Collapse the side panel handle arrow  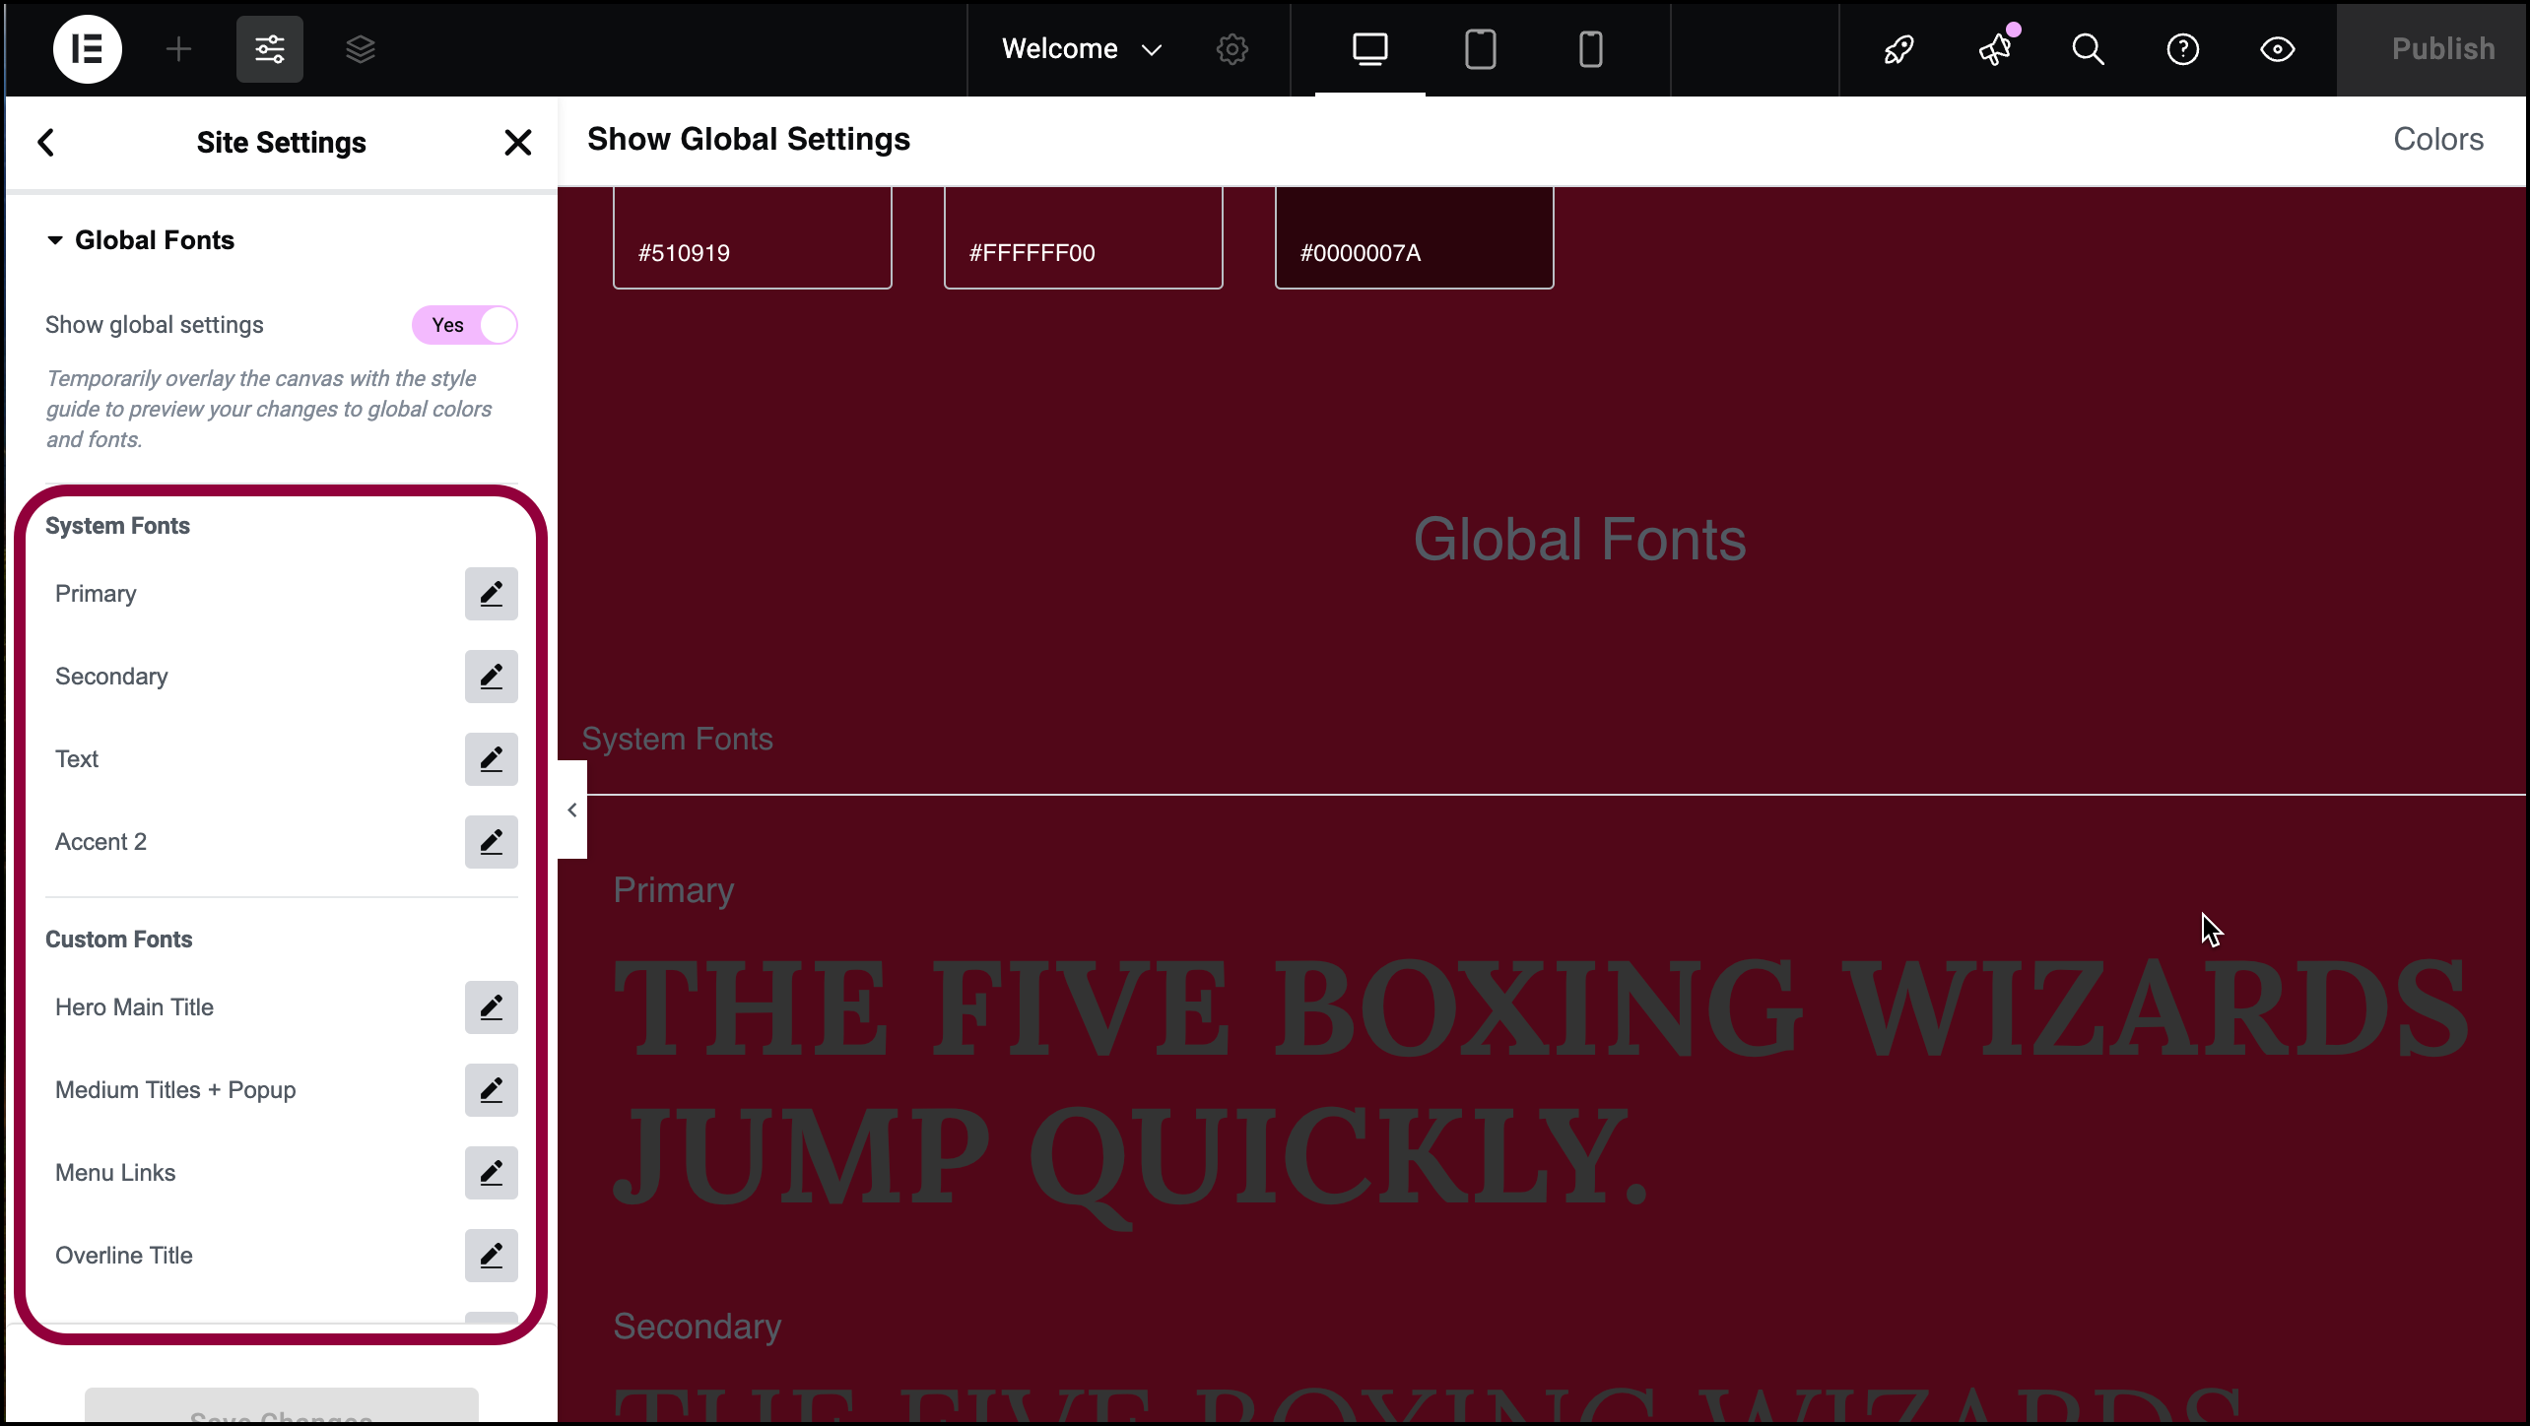click(x=572, y=810)
